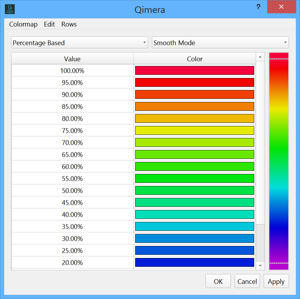Click the red color swatch for 95.00%
300x299 pixels.
click(x=195, y=83)
